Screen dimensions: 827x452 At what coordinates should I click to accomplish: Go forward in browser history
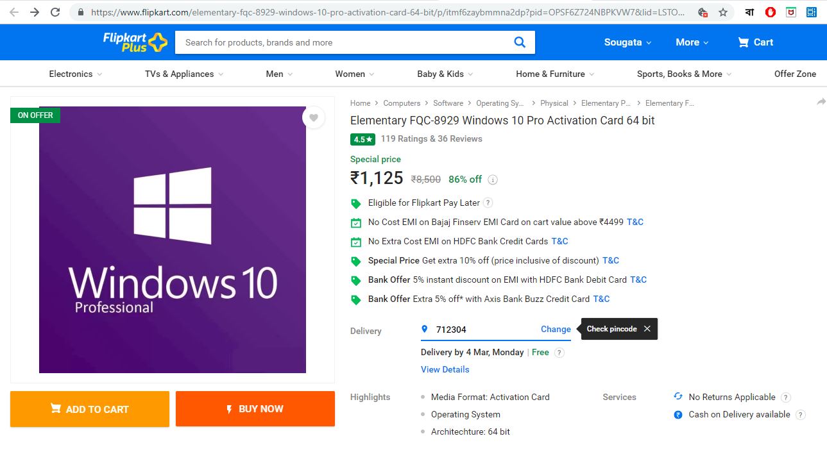(x=35, y=12)
